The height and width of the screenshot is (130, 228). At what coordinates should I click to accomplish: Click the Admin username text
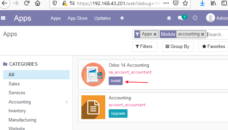pyautogui.click(x=222, y=18)
